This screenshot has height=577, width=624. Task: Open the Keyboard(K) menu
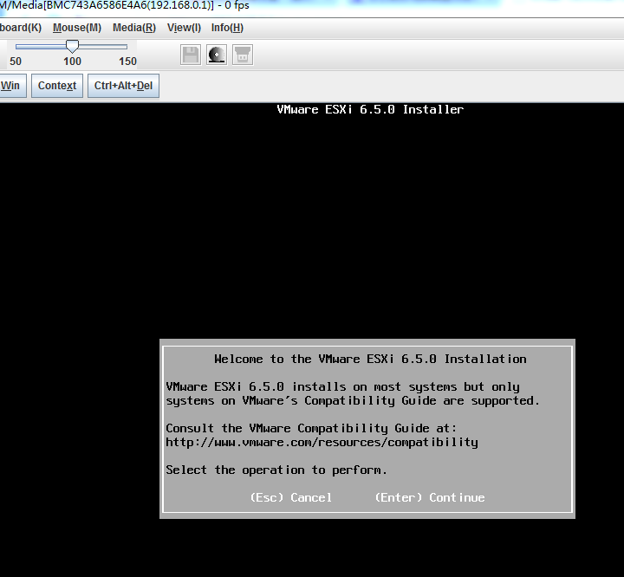pos(21,28)
